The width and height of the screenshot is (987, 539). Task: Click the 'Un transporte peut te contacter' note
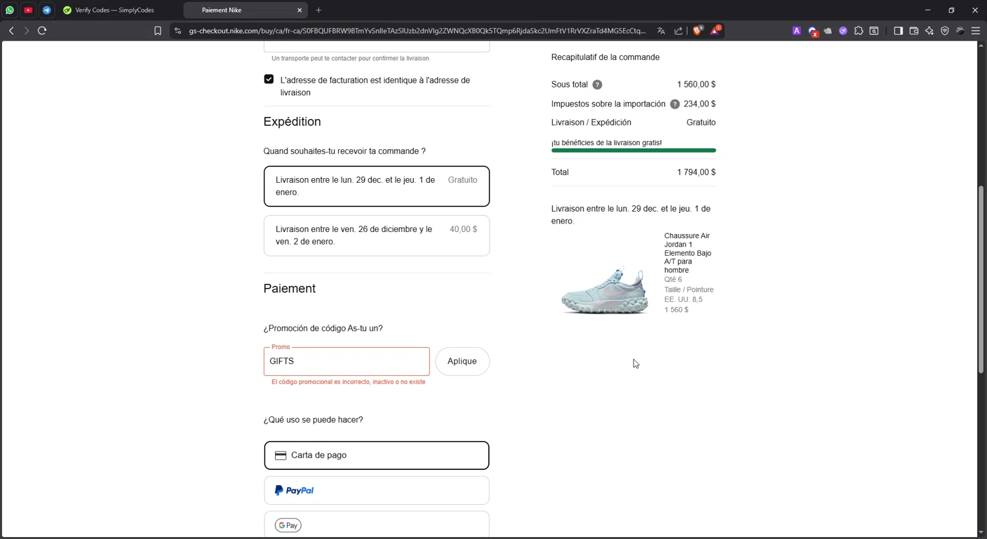click(x=351, y=59)
